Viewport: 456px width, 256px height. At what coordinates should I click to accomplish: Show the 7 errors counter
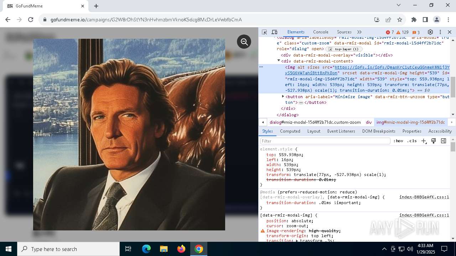tap(390, 32)
